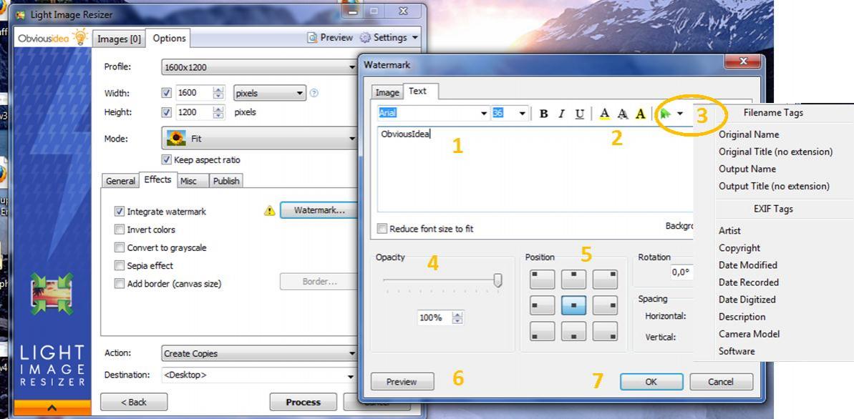The height and width of the screenshot is (419, 854).
Task: Expand the Profile 1600x1200 dropdown
Action: [x=351, y=67]
